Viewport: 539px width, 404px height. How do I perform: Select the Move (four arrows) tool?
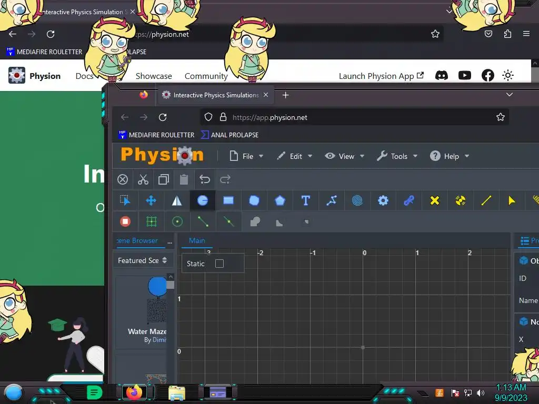151,200
